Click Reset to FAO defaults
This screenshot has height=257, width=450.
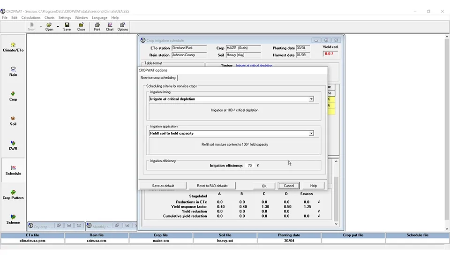click(212, 186)
